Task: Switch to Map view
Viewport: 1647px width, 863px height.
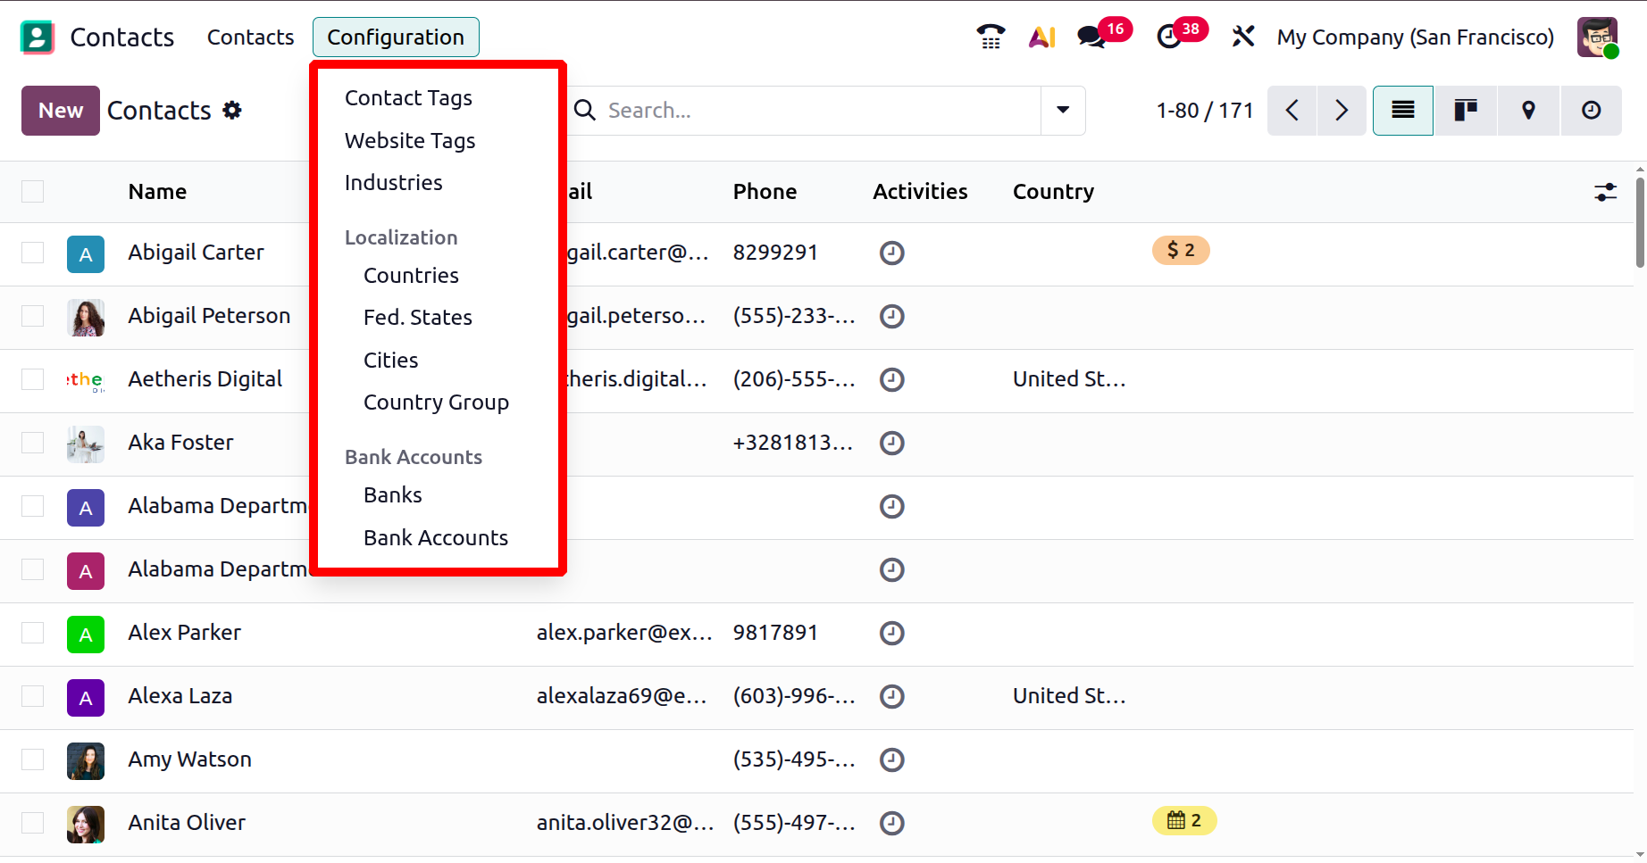Action: (x=1528, y=111)
